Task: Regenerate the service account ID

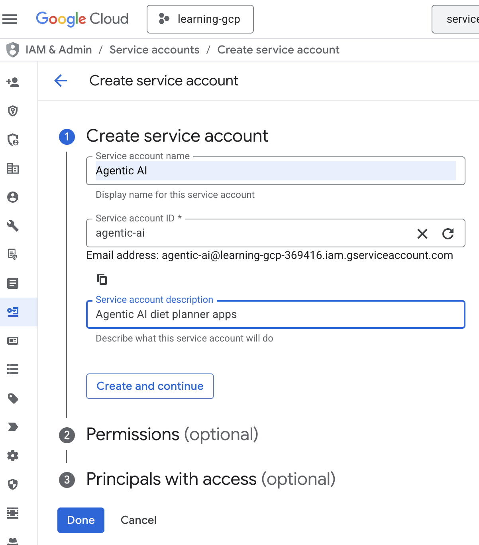Action: pyautogui.click(x=448, y=234)
